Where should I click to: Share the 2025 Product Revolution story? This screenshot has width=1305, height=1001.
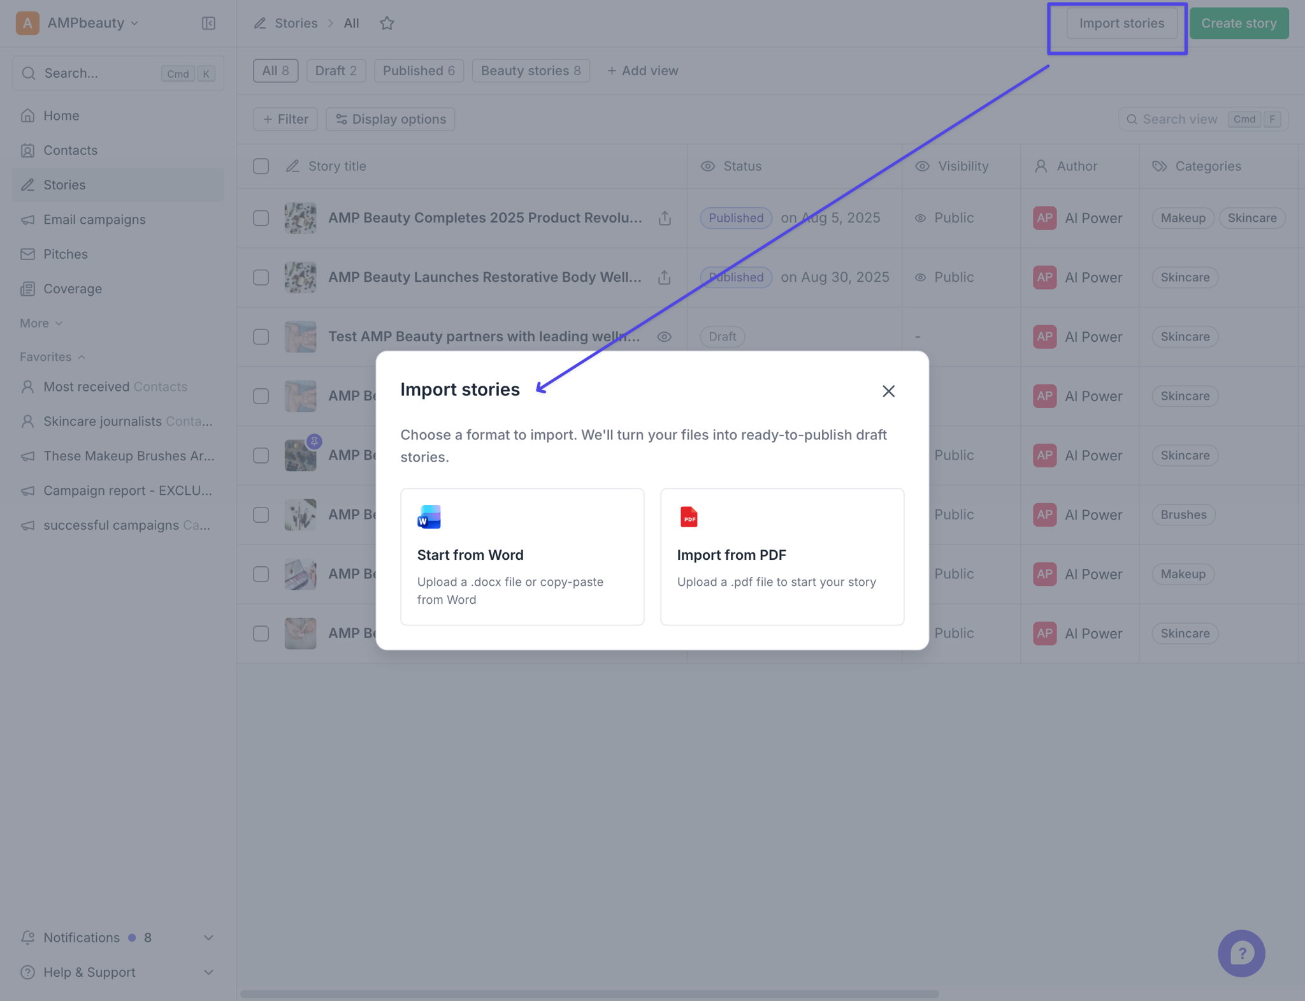[x=665, y=218]
